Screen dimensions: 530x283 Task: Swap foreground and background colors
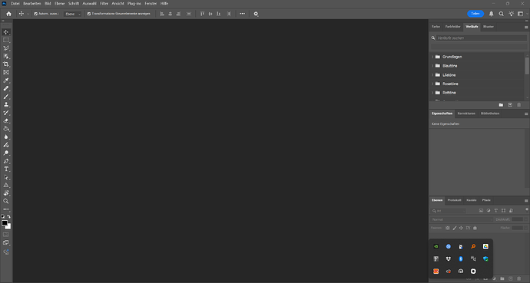8,216
